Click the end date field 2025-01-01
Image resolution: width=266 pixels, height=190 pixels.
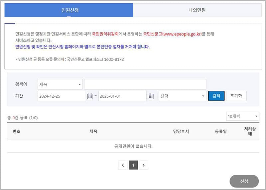122,96
